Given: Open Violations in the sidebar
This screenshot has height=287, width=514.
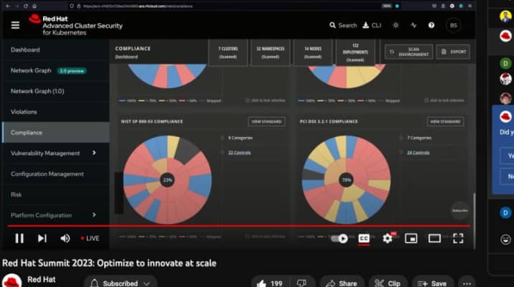Looking at the screenshot, I should click(23, 112).
